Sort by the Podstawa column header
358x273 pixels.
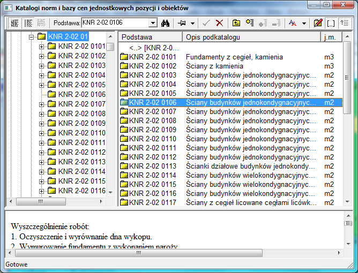(x=150, y=37)
